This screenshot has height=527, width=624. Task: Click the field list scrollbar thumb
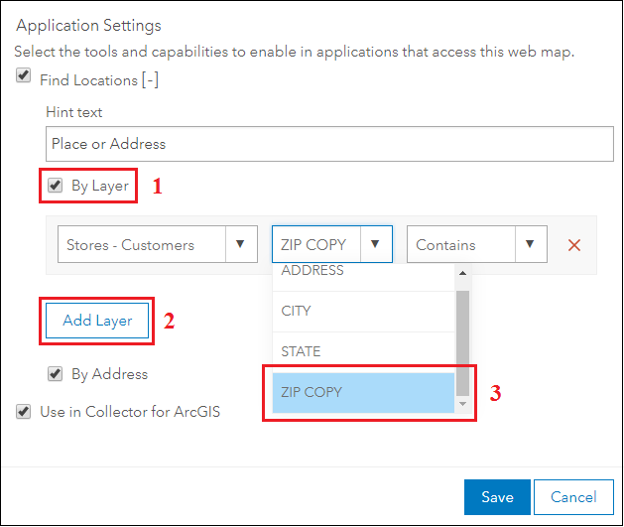point(462,343)
